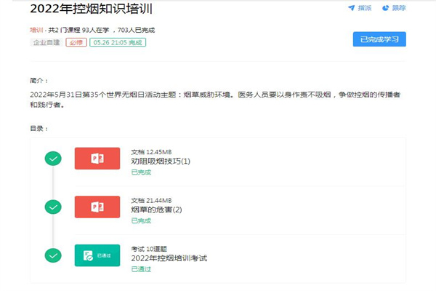Click the red 必修 tag
436x291 pixels.
(75, 43)
